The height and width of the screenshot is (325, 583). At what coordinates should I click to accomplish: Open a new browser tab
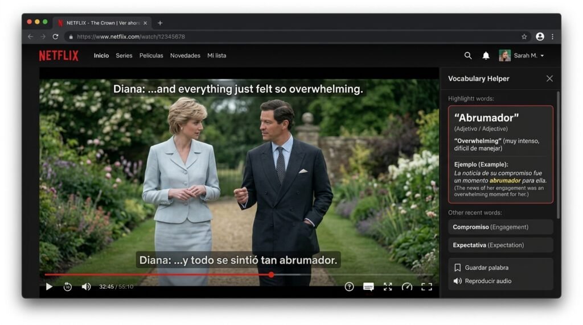pos(160,23)
